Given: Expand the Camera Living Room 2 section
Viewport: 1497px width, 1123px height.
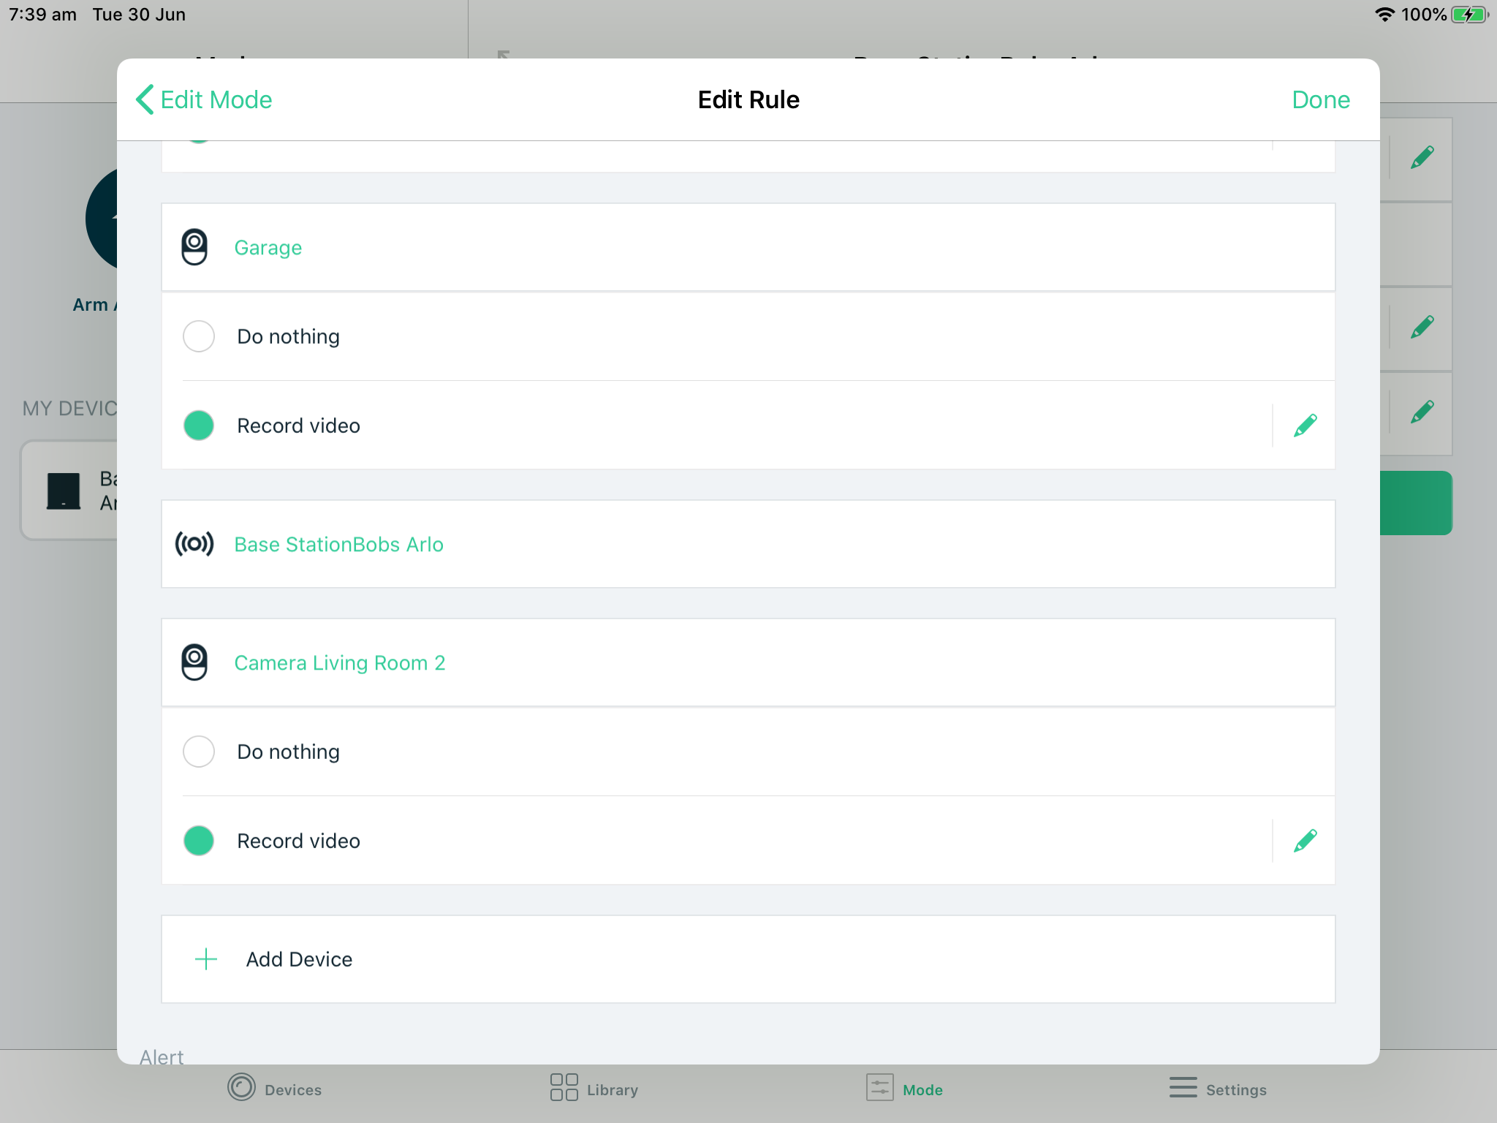Looking at the screenshot, I should coord(748,663).
